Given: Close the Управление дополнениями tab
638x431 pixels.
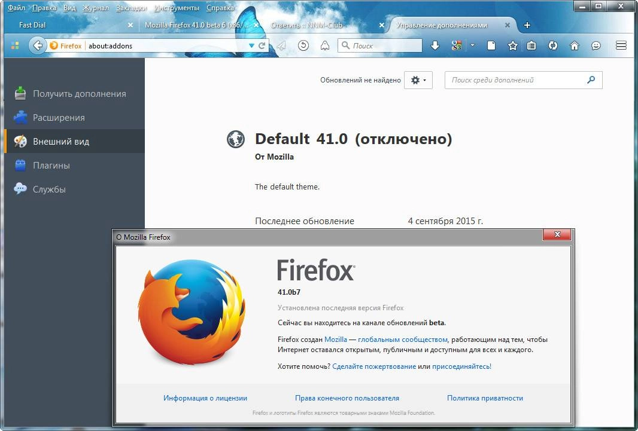Looking at the screenshot, I should click(508, 25).
